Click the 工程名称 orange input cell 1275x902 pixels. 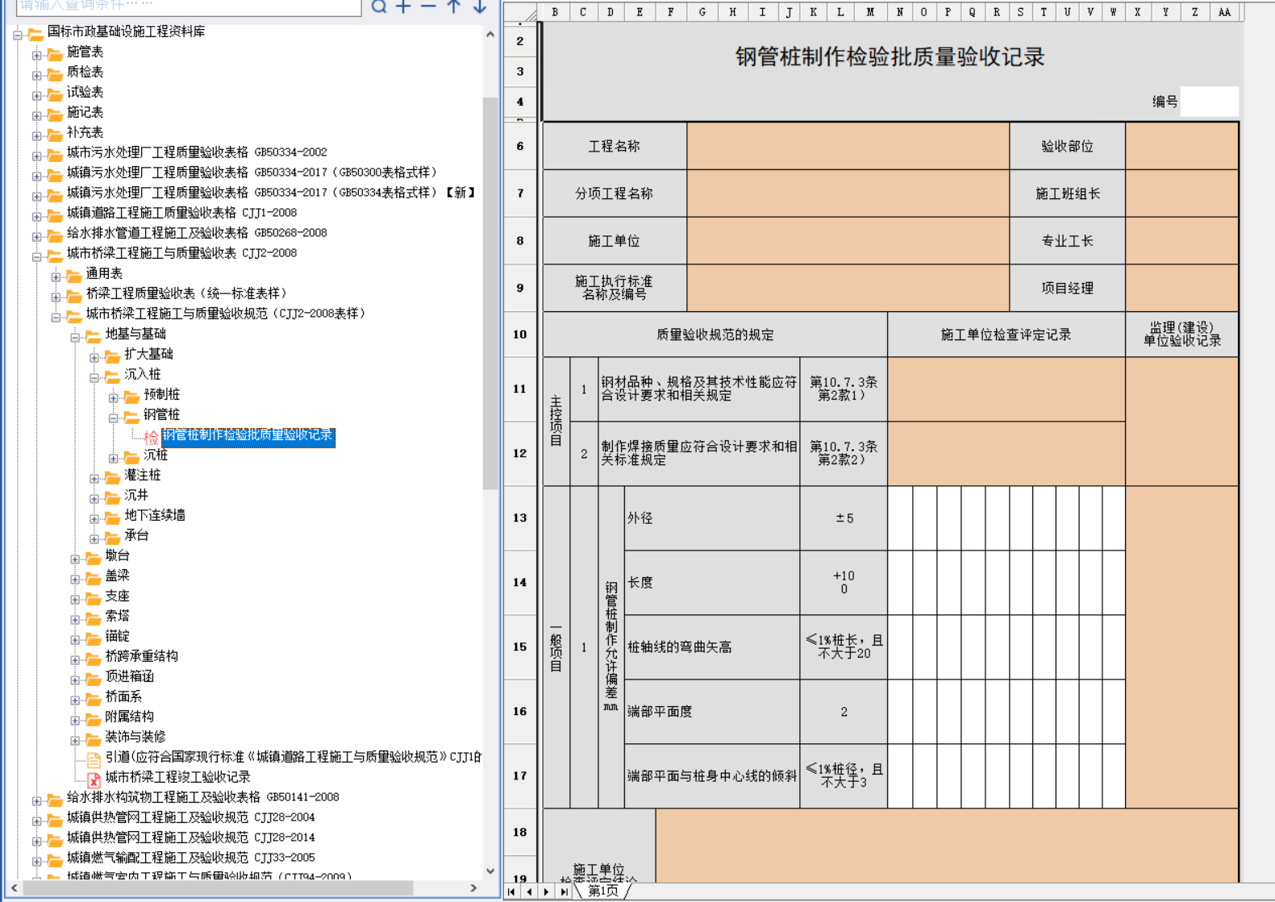[848, 146]
